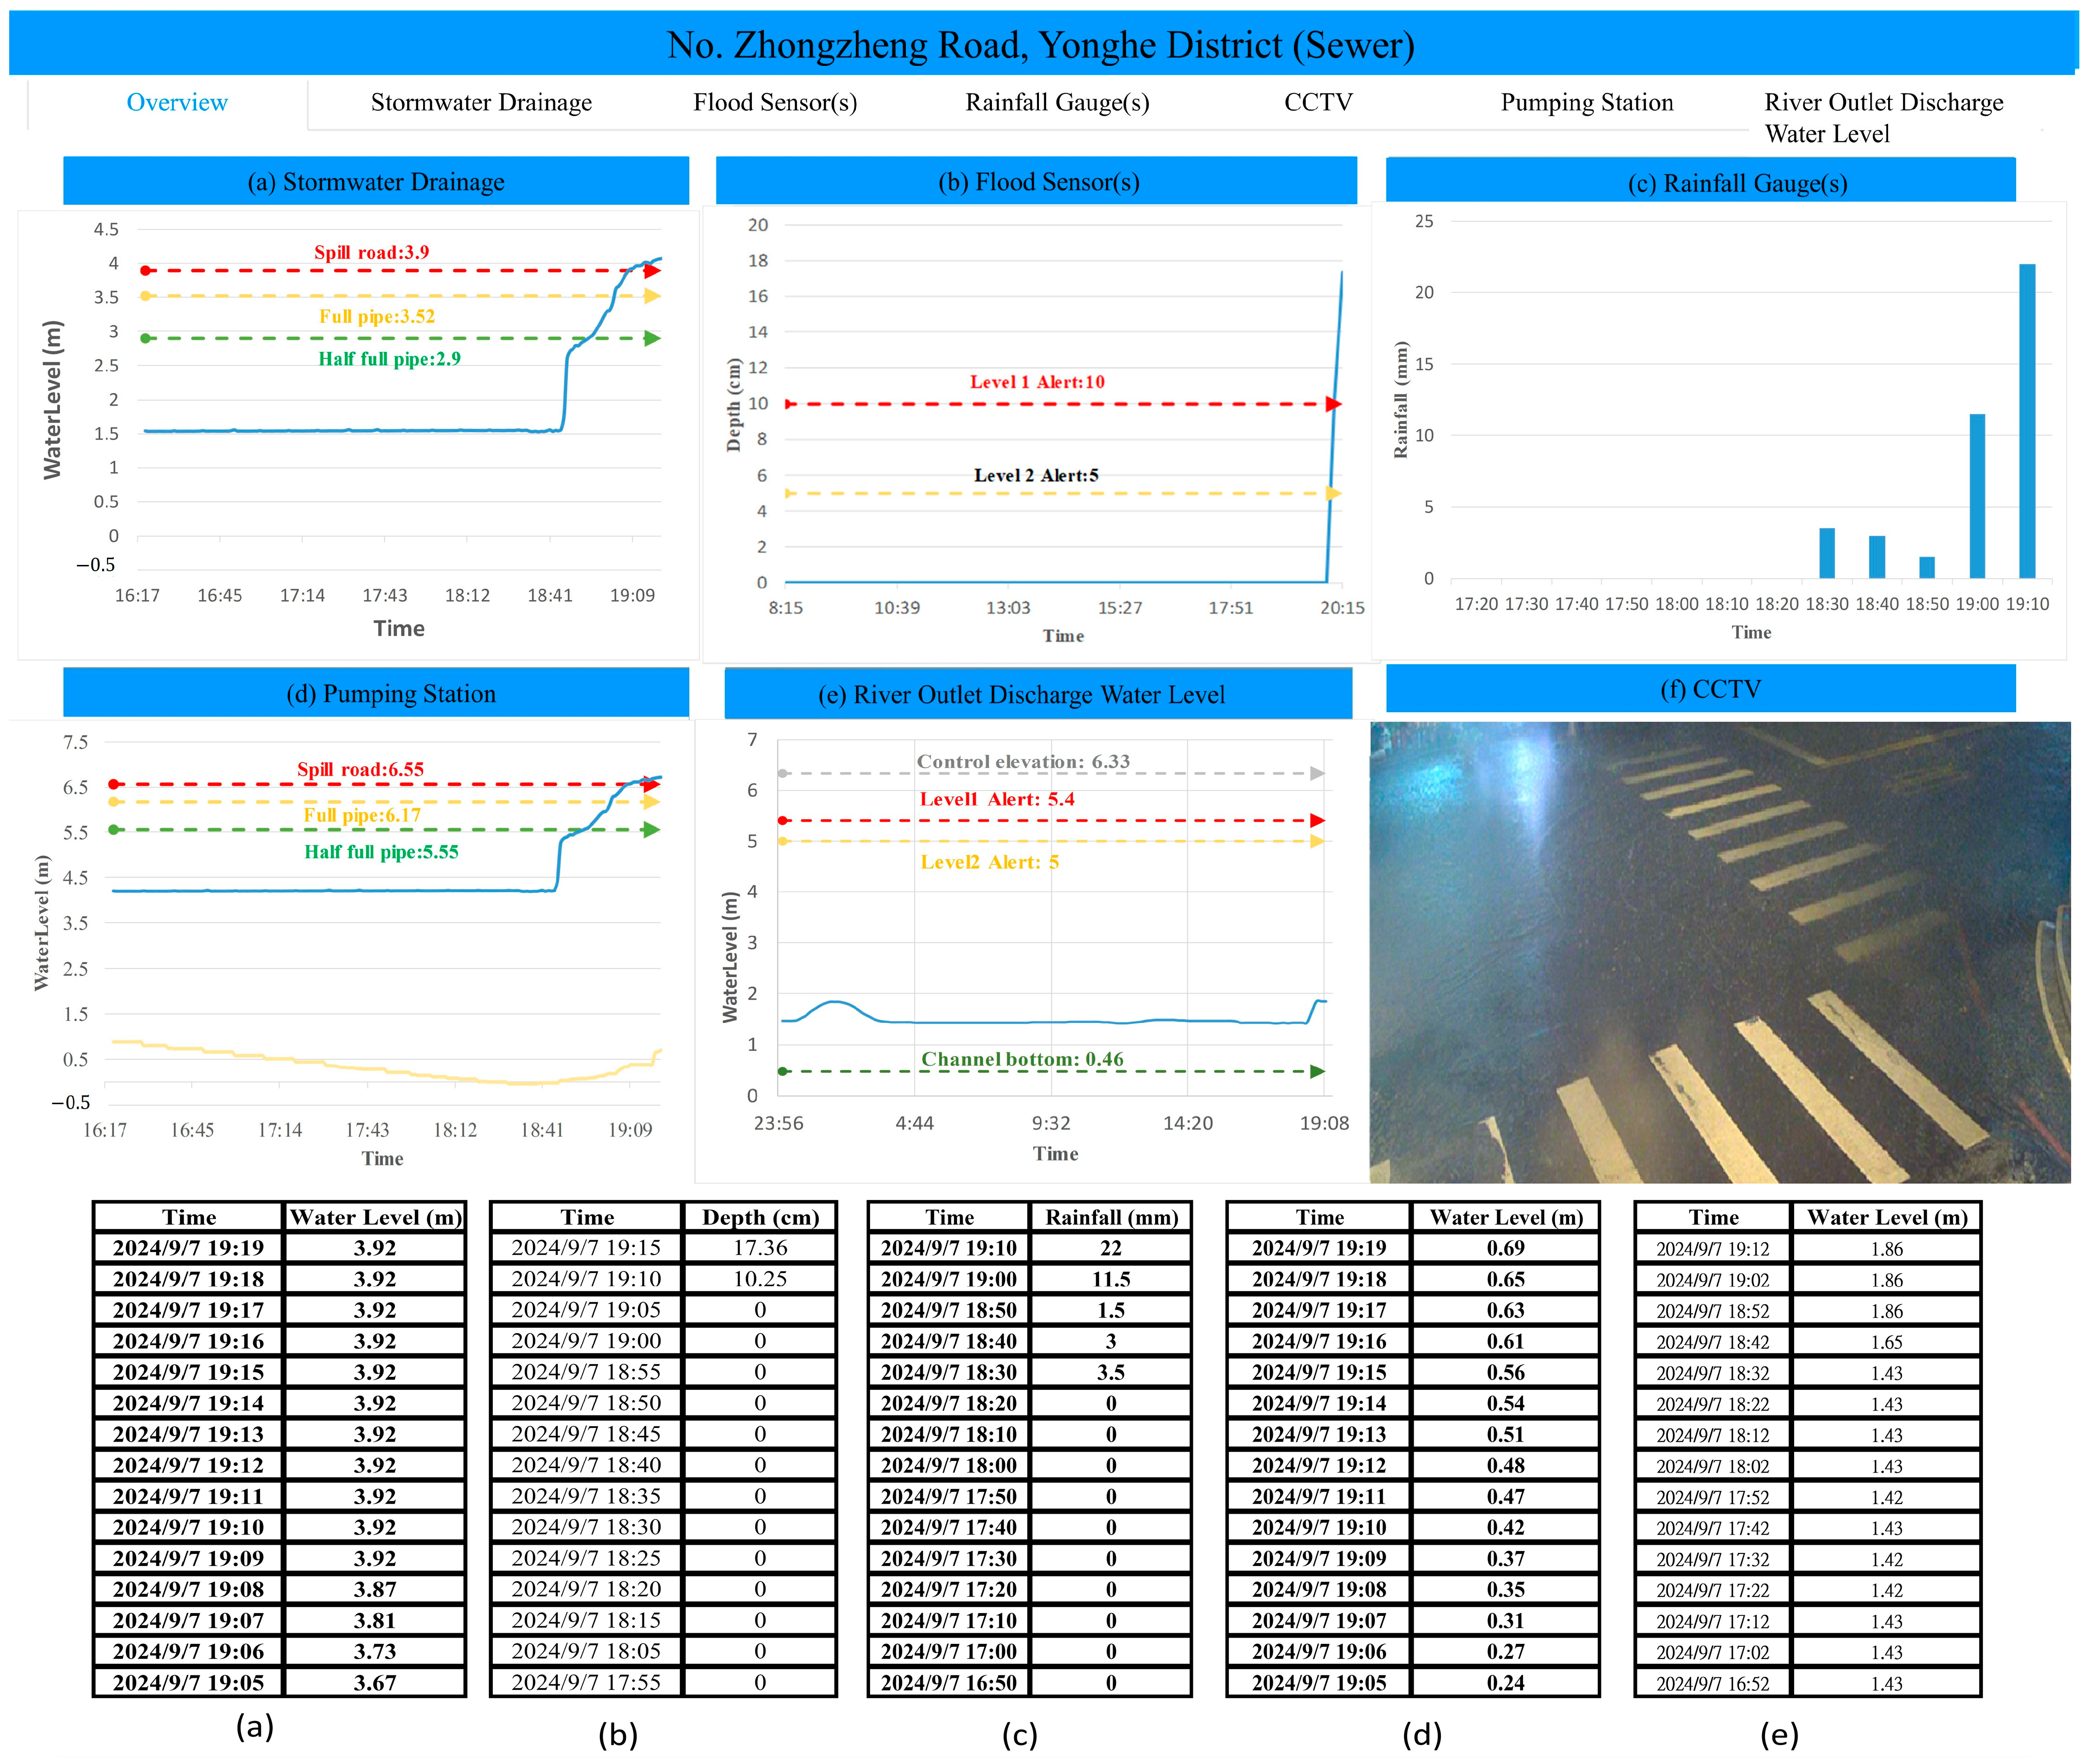Click the 19:00 rainfall bar in chart
Image resolution: width=2090 pixels, height=1764 pixels.
pyautogui.click(x=1977, y=496)
